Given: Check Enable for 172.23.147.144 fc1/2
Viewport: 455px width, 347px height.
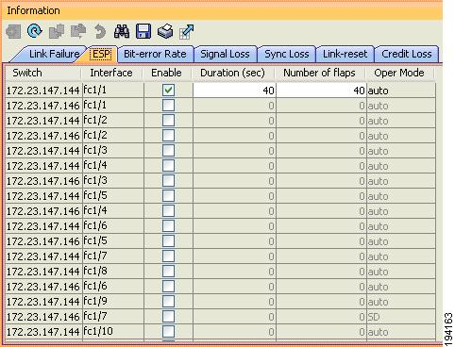Looking at the screenshot, I should [x=169, y=121].
